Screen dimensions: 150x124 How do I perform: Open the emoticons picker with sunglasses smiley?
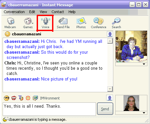7,98
